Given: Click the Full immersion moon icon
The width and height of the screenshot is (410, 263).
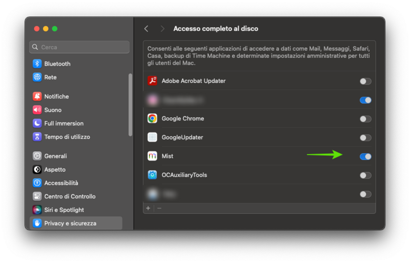Looking at the screenshot, I should (x=37, y=123).
